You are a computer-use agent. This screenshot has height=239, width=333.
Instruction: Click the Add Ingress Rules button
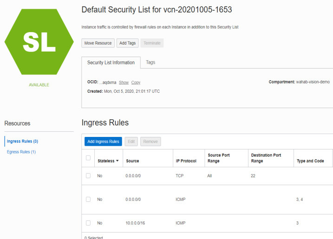(x=103, y=142)
